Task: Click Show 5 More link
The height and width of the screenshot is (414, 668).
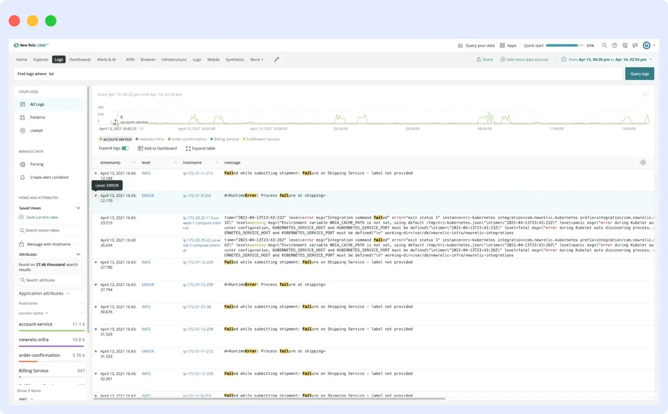Action: click(29, 391)
